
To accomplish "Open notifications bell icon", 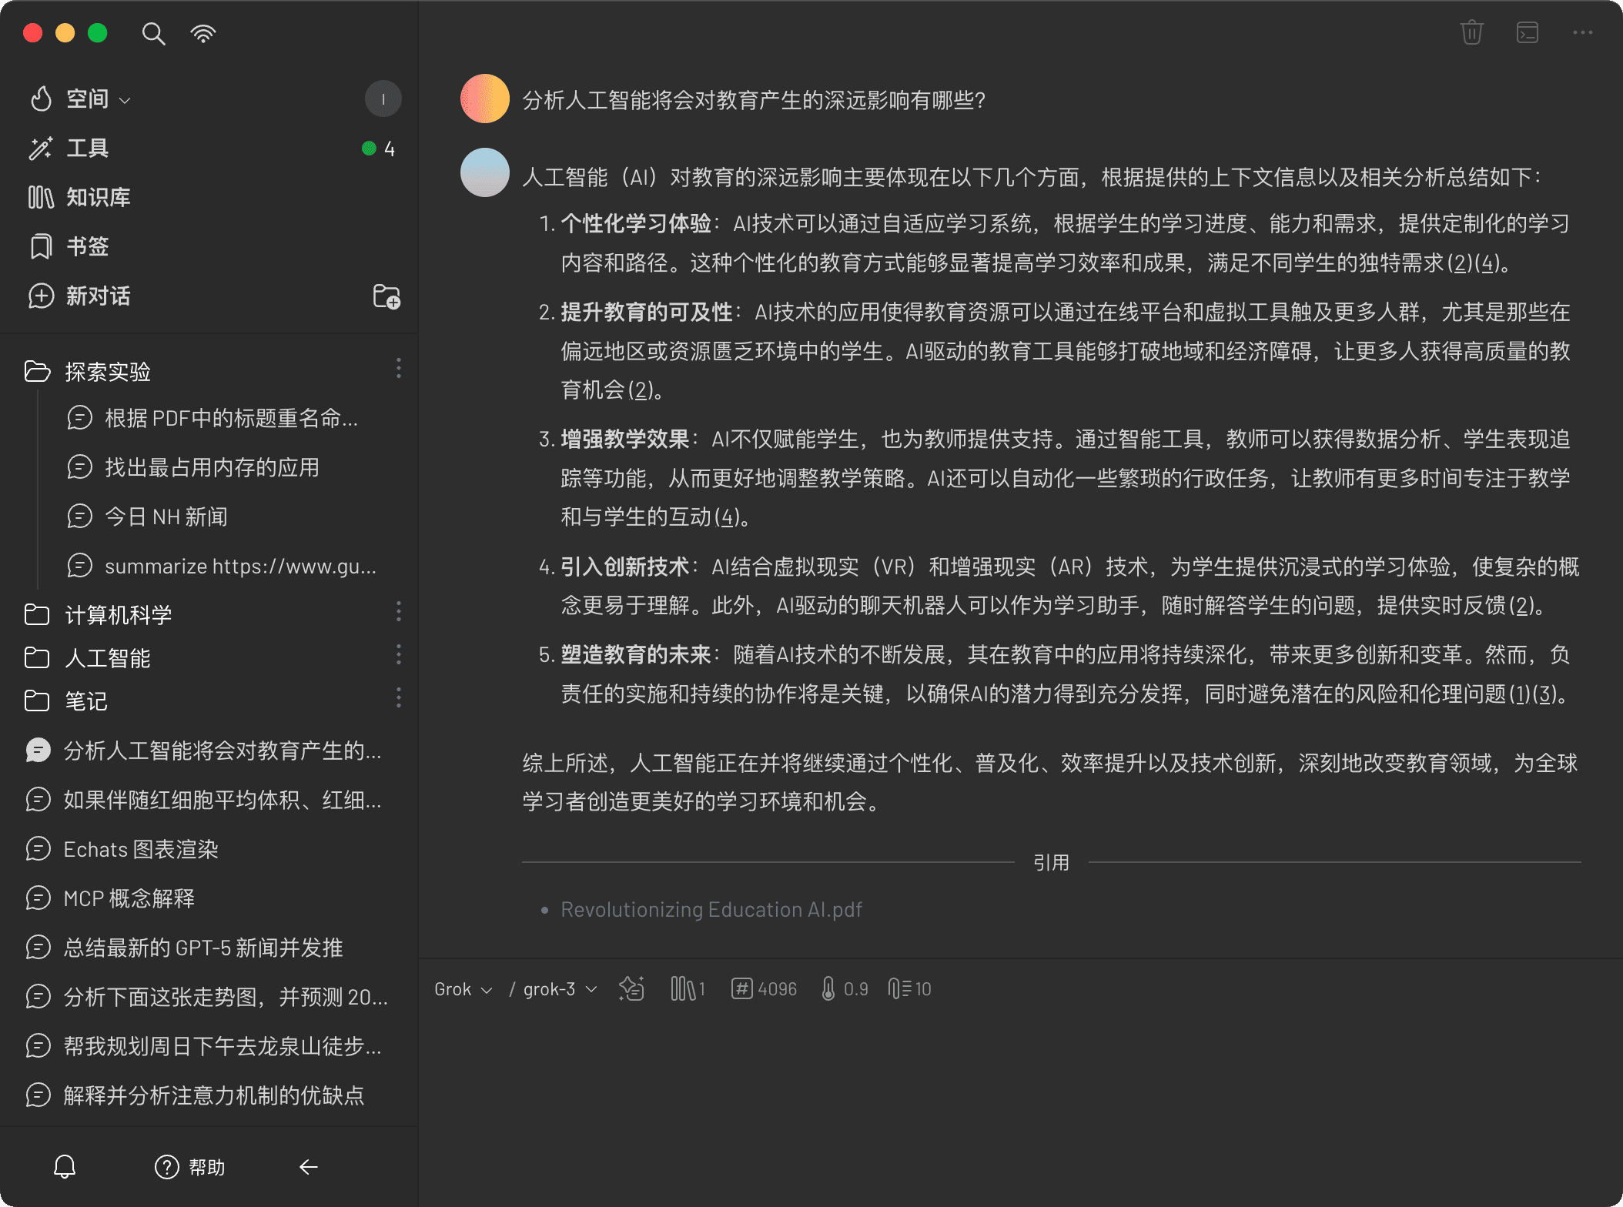I will 65,1167.
